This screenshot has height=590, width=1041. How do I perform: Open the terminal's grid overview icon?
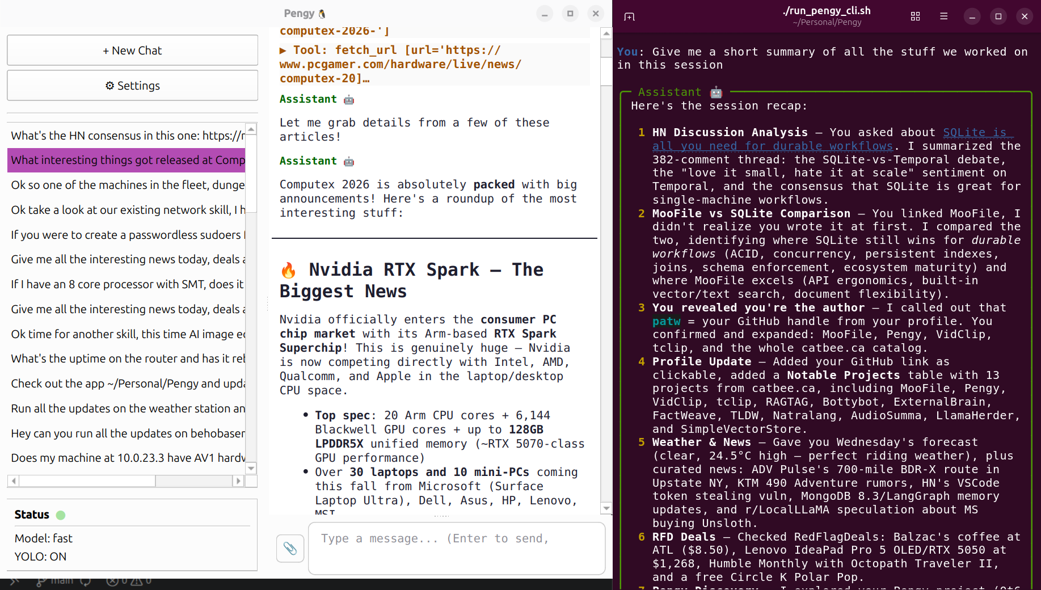click(x=915, y=16)
